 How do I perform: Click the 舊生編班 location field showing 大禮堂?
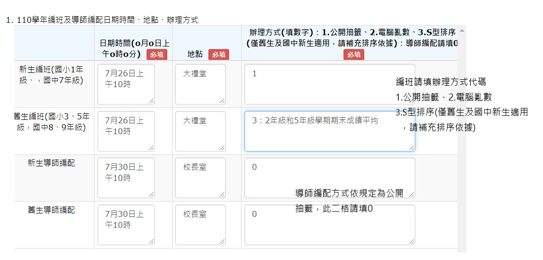tap(200, 131)
